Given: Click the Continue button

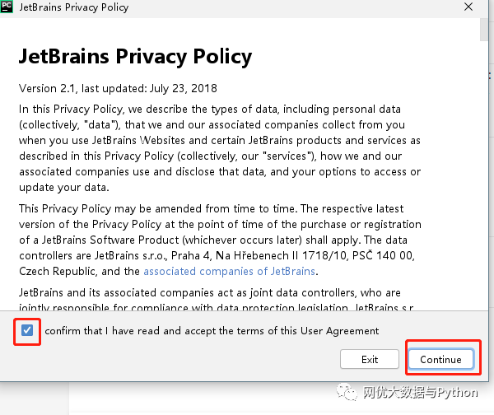Looking at the screenshot, I should click(440, 359).
